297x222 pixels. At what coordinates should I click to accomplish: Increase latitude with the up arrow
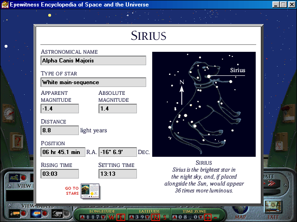pyautogui.click(x=132, y=217)
